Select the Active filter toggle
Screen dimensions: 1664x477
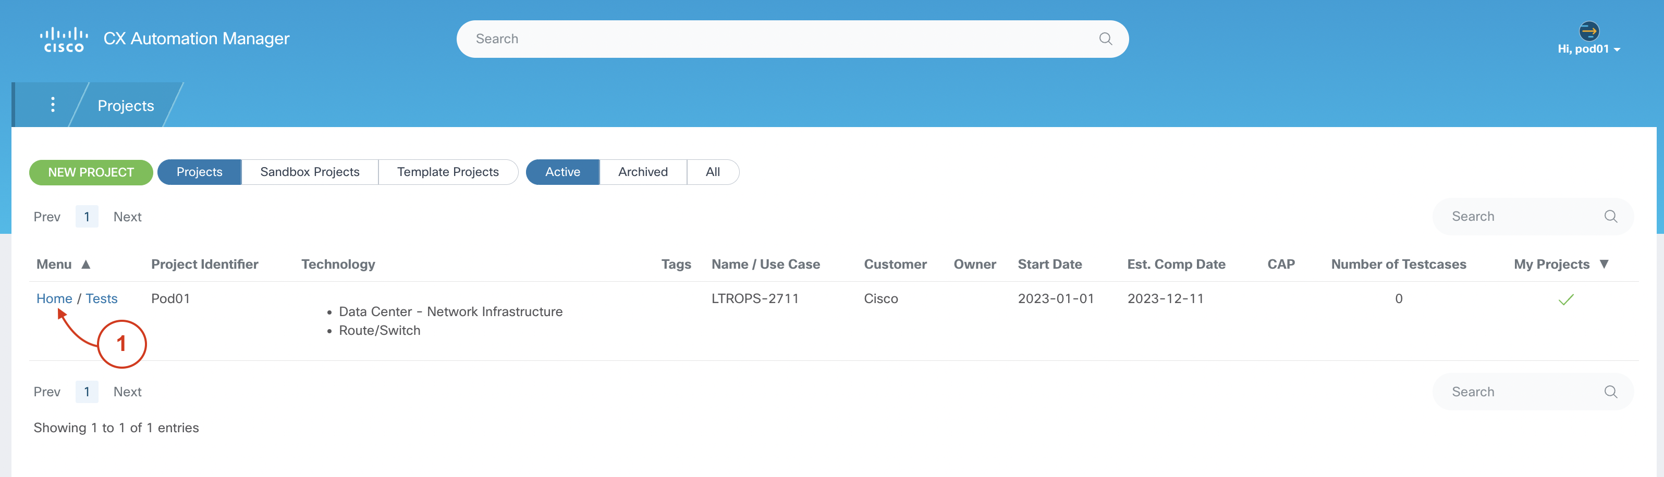point(562,172)
